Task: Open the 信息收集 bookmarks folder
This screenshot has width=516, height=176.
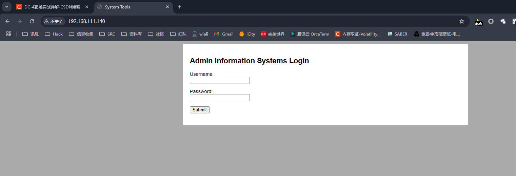Action: point(81,34)
